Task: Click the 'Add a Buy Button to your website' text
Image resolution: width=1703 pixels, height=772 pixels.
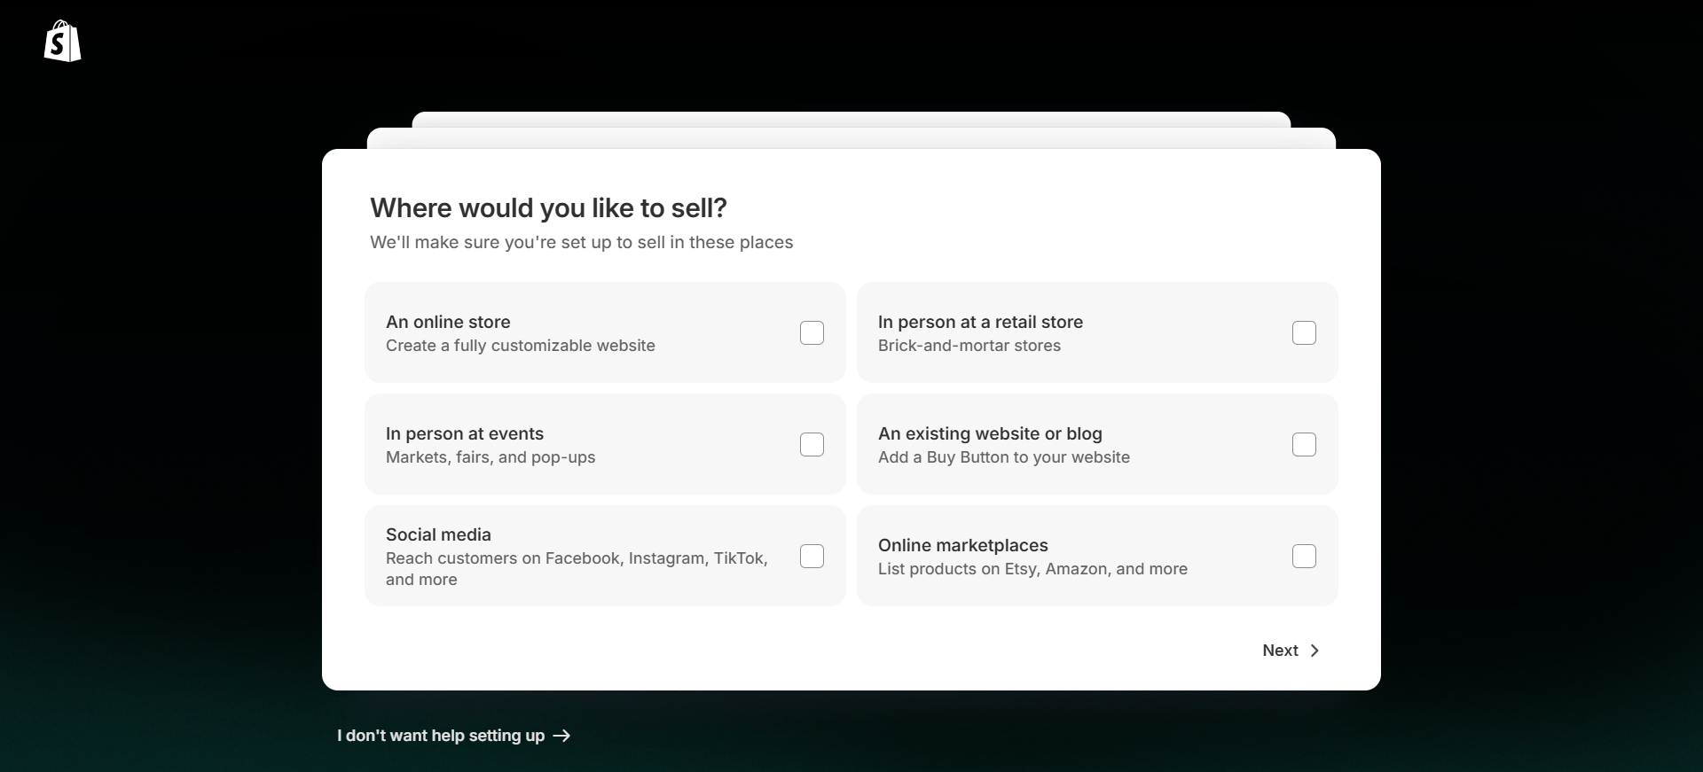Action: pos(1003,457)
